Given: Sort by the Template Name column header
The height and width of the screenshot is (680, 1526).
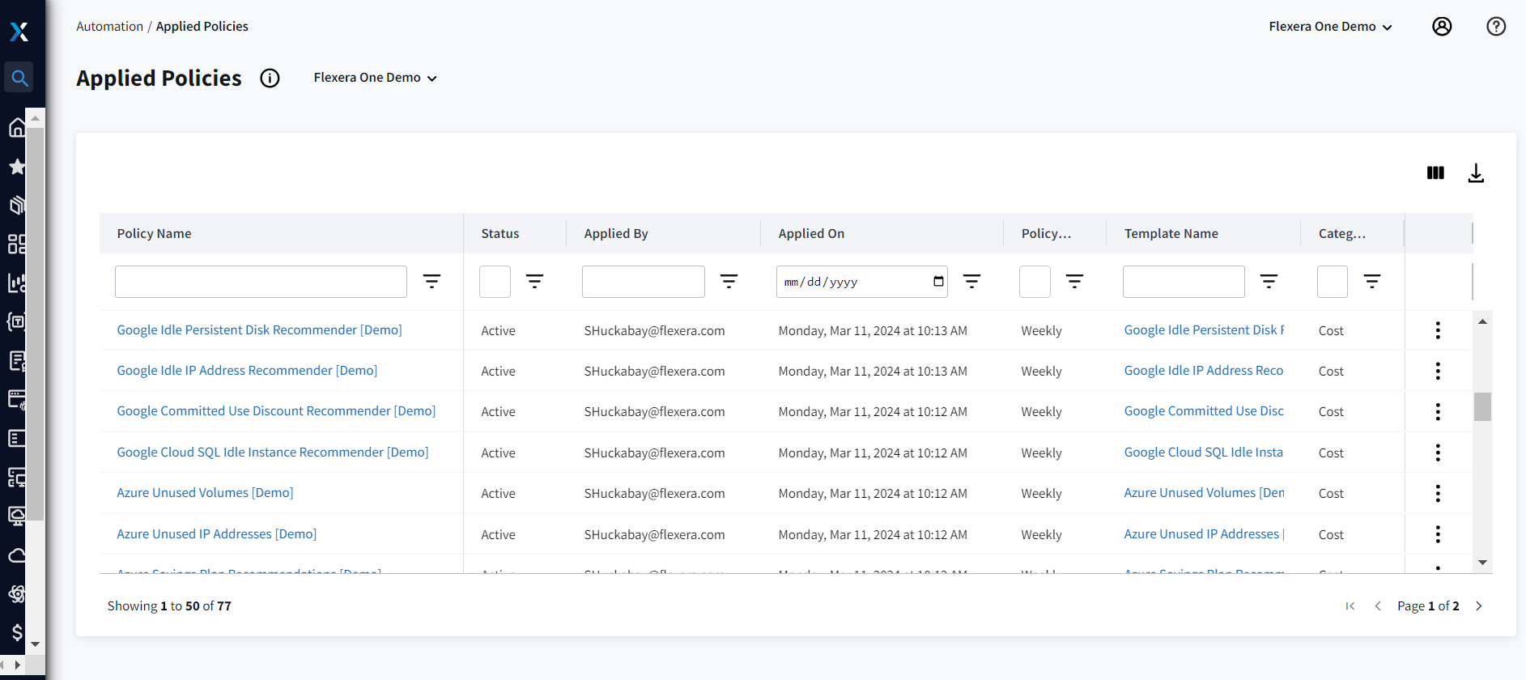Looking at the screenshot, I should (1171, 234).
